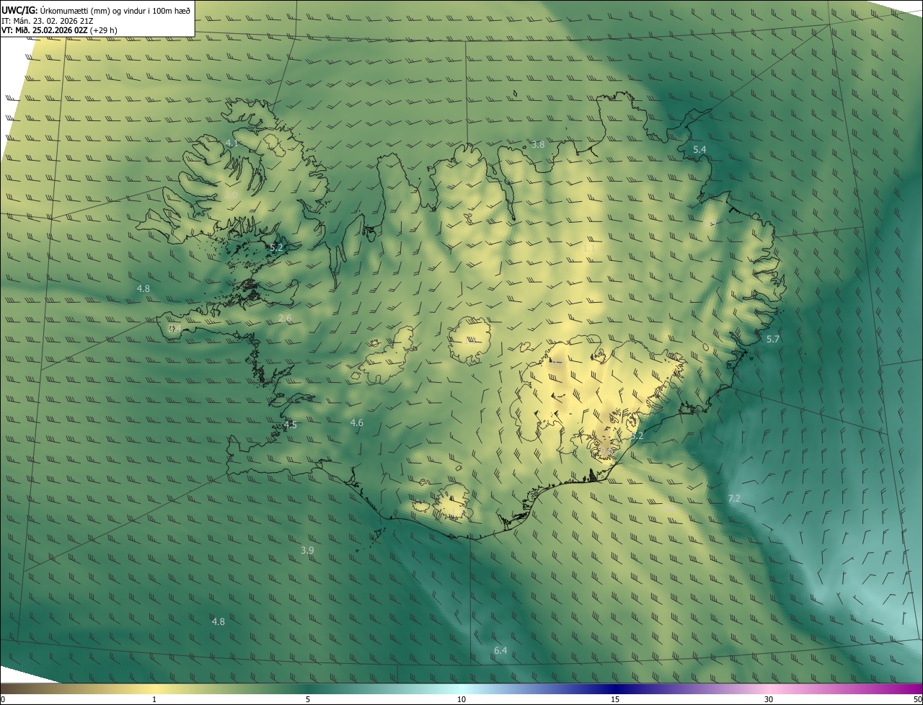This screenshot has height=705, width=923.
Task: Click the valid time 'VT: Mið. 25.02.2026 02Z (+29 h)'
Action: (x=59, y=30)
